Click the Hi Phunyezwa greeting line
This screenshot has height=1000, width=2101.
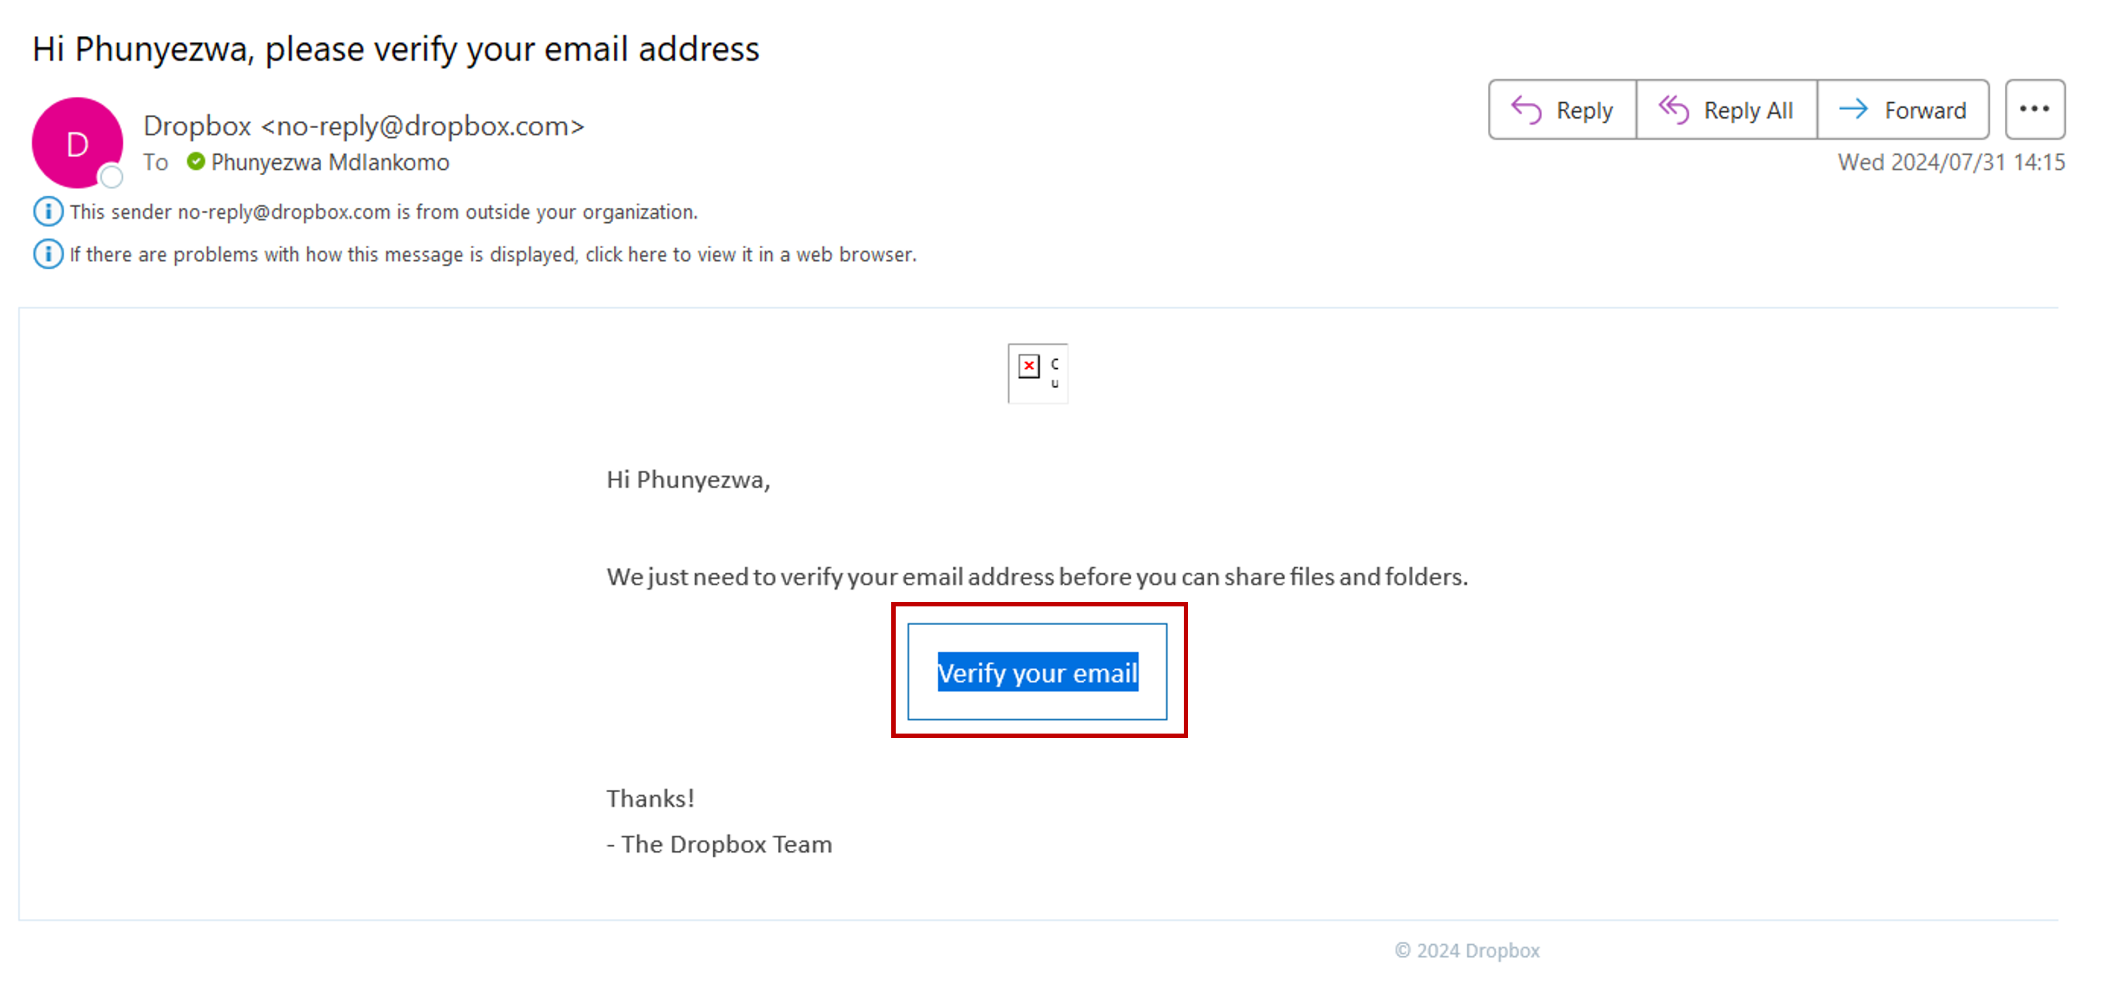coord(688,480)
